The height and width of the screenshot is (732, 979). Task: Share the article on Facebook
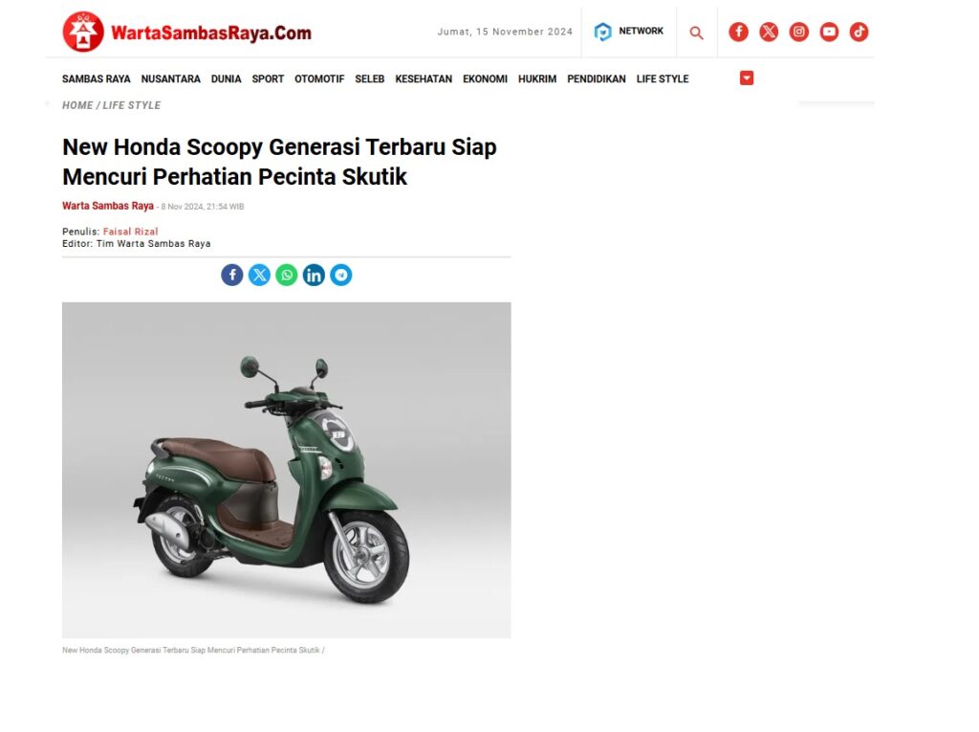(232, 275)
